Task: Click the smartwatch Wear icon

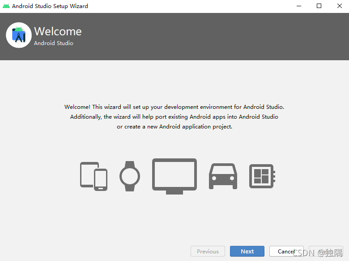Action: [x=130, y=176]
